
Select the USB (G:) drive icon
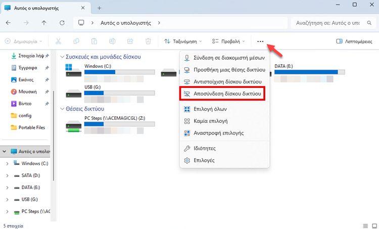(x=74, y=94)
